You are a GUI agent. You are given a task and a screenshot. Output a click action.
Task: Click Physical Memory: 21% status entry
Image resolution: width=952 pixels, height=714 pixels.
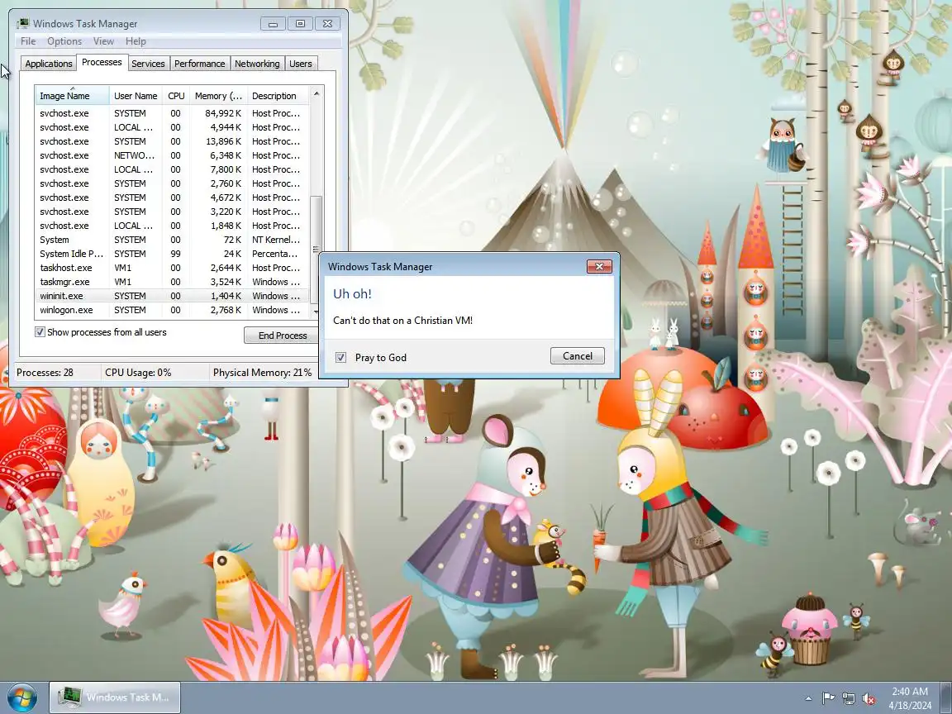click(263, 372)
